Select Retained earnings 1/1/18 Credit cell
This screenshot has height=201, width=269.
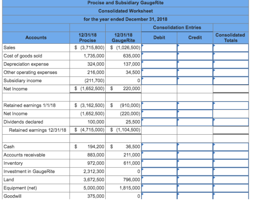click(x=195, y=105)
